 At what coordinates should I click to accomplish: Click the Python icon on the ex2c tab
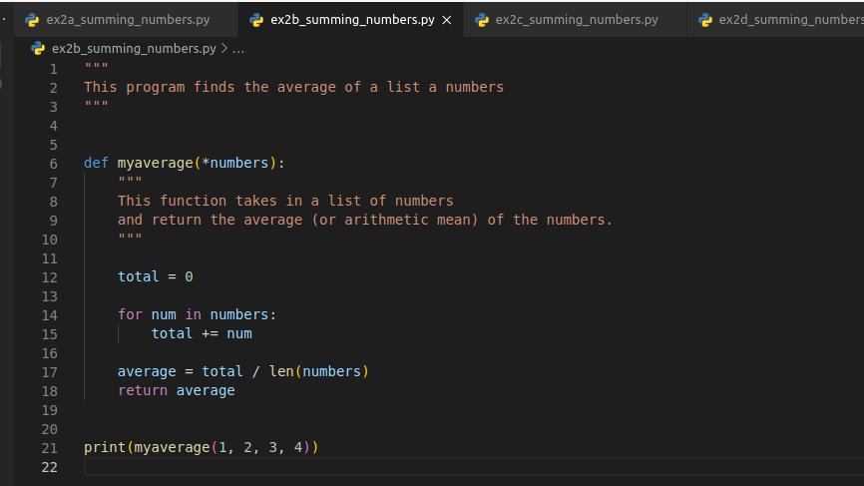pyautogui.click(x=482, y=20)
